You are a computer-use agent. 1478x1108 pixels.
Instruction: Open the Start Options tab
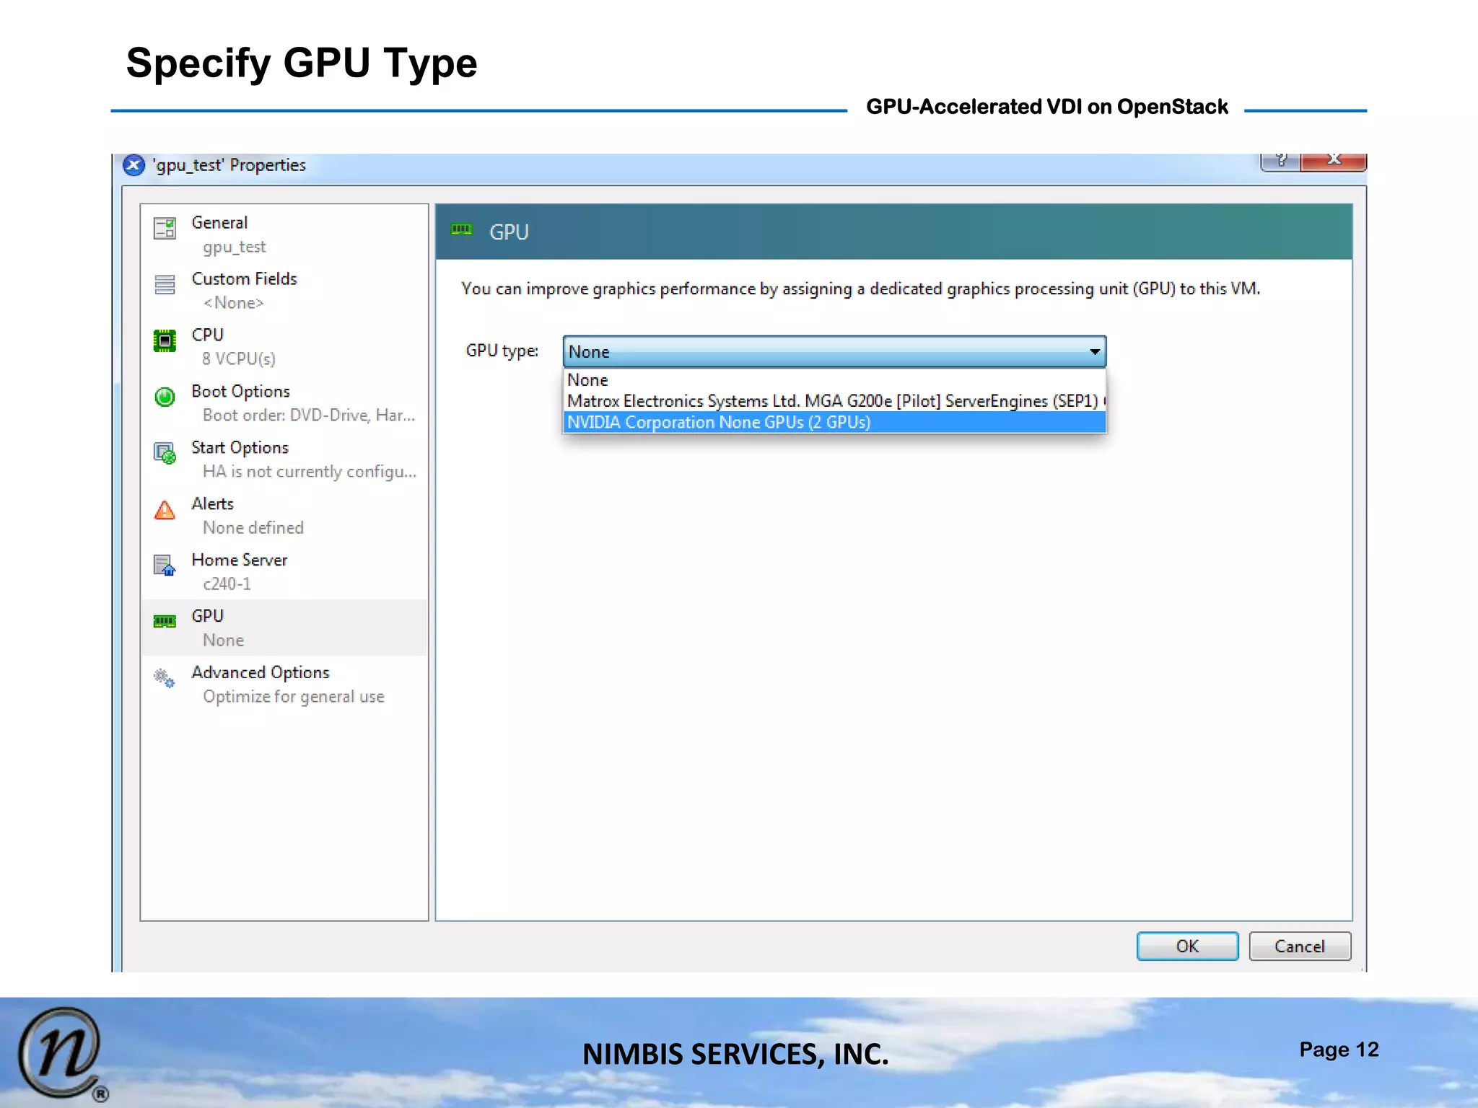coord(284,460)
